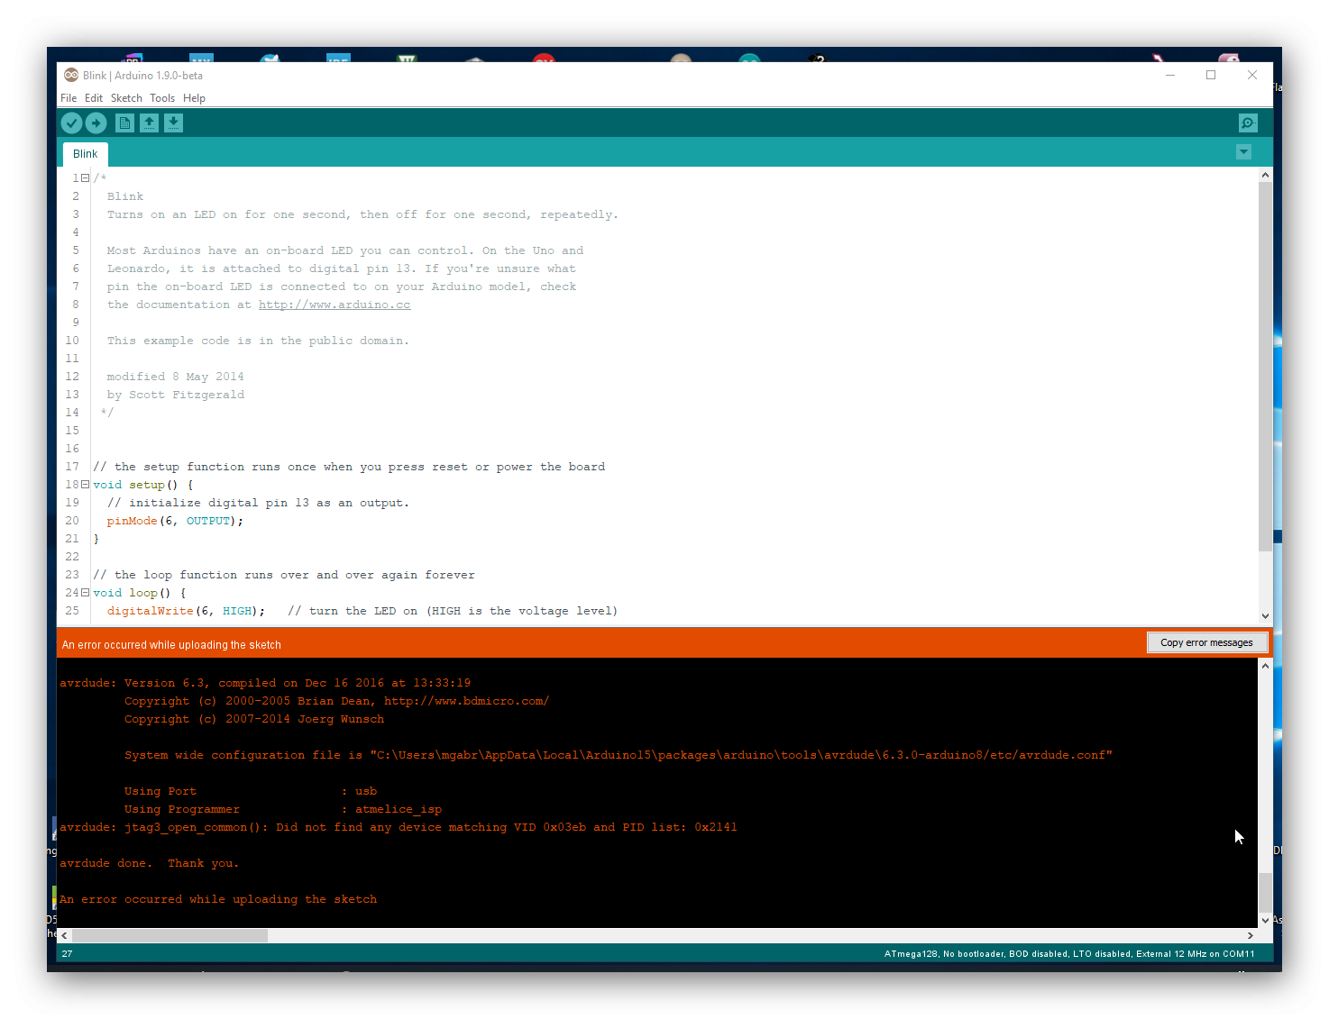Screen dimensions: 1329x1019
Task: Click the Open sketch up-arrow icon
Action: (150, 123)
